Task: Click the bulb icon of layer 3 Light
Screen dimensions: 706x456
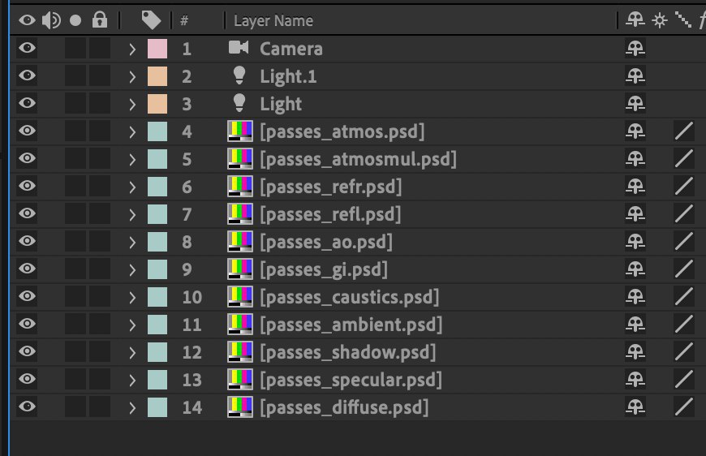Action: tap(239, 103)
